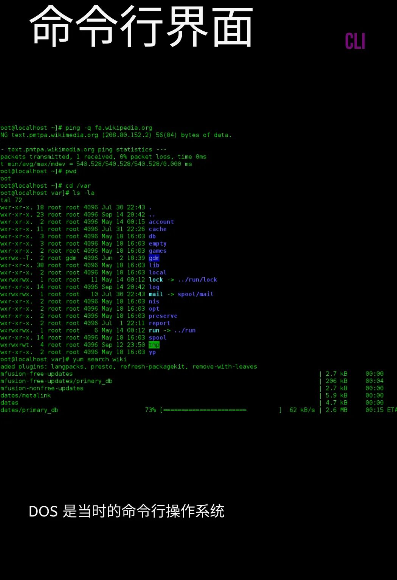Click the ls -la command
Image resolution: width=397 pixels, height=580 pixels.
(83, 193)
